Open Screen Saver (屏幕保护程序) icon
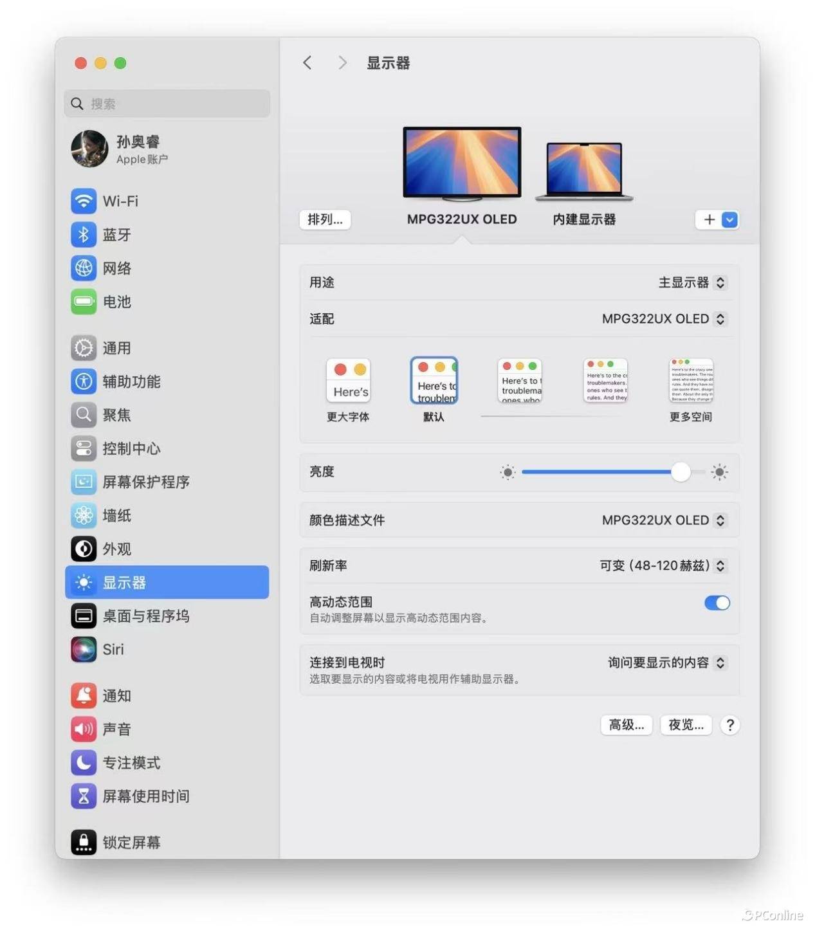Screen dimensions: 815x932 click(84, 482)
